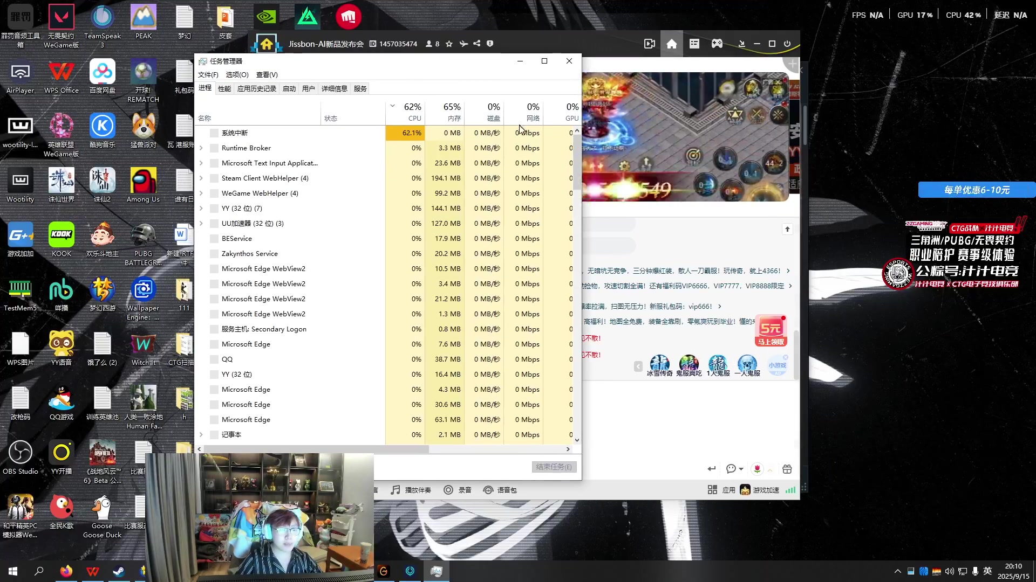Open the TeamSpeak 3 desktop icon
Screen dimensions: 1036x582
pyautogui.click(x=102, y=26)
